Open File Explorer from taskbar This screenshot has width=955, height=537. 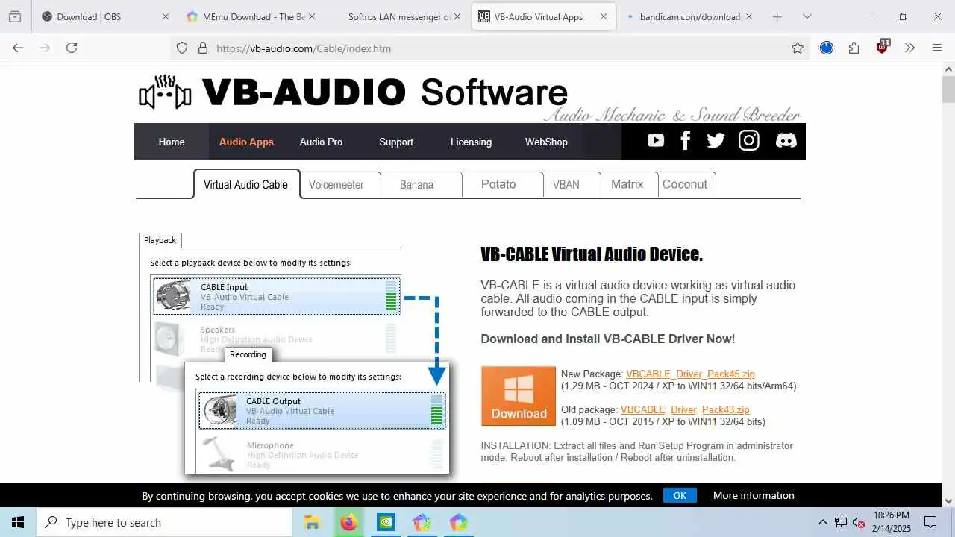[312, 522]
